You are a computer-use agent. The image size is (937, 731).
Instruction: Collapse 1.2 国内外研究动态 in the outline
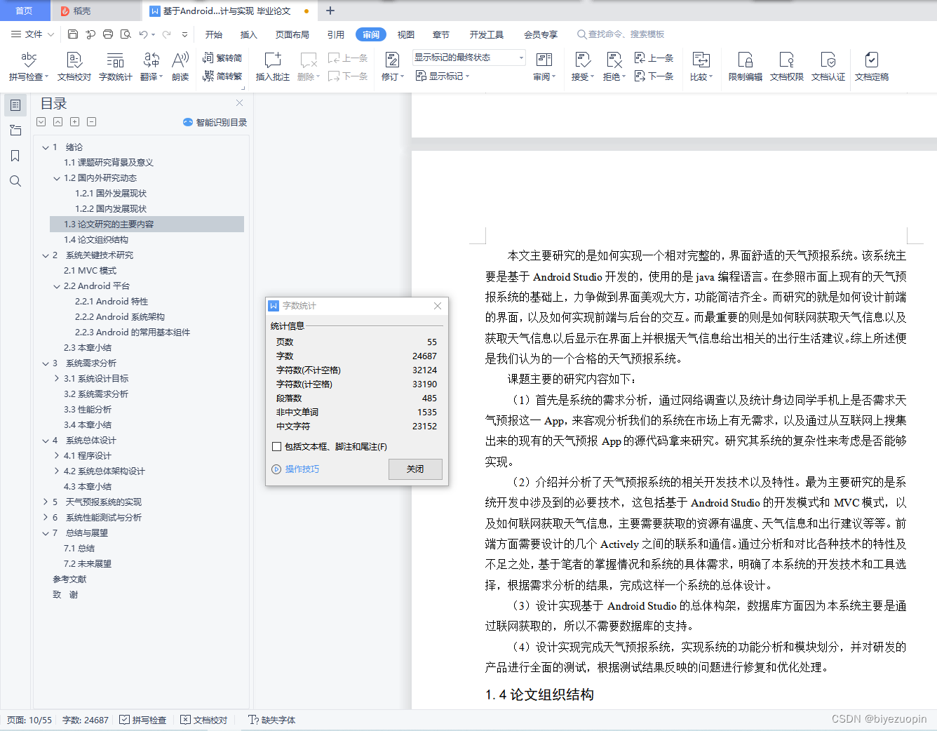click(x=57, y=178)
